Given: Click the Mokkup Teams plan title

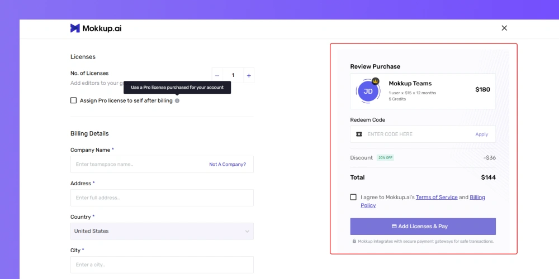Looking at the screenshot, I should click(x=410, y=84).
